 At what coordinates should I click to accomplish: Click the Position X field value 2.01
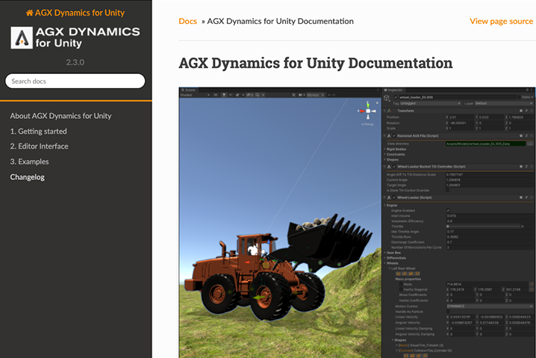(461, 117)
